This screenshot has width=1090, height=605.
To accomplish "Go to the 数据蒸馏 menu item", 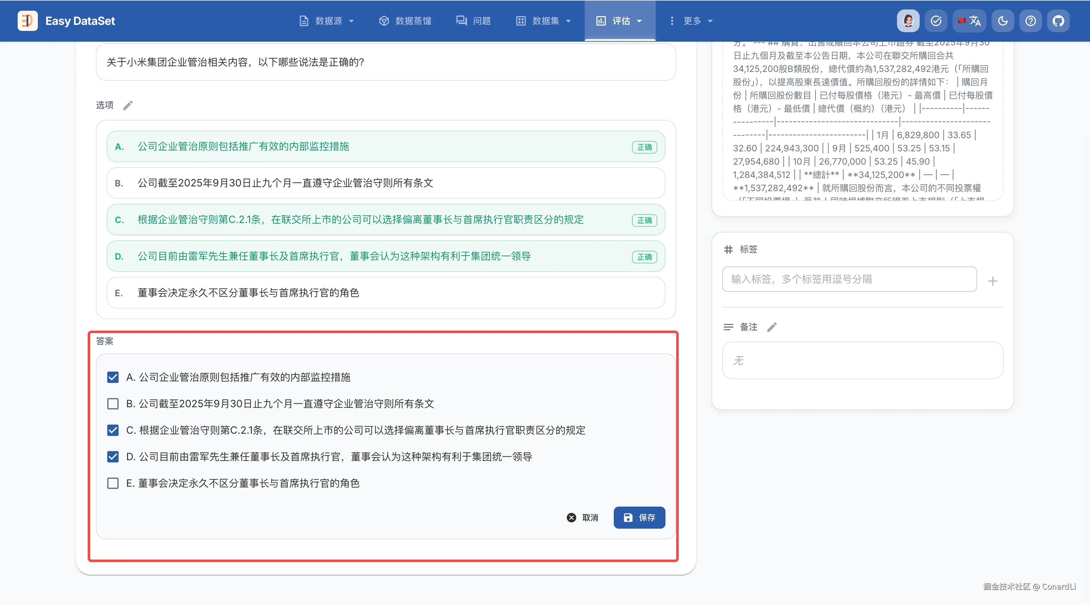I will 405,21.
